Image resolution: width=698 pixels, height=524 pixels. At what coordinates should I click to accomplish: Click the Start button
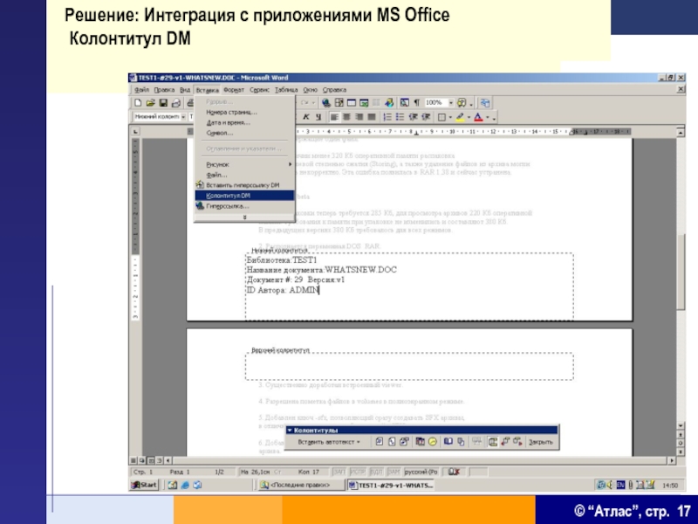144,485
